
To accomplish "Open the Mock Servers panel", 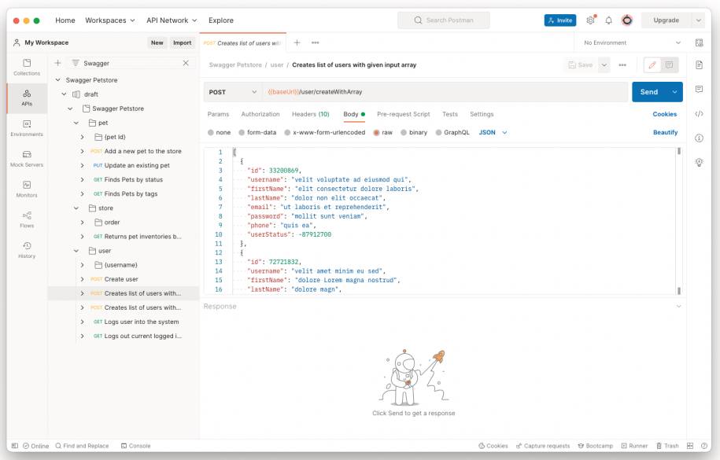I will point(27,158).
